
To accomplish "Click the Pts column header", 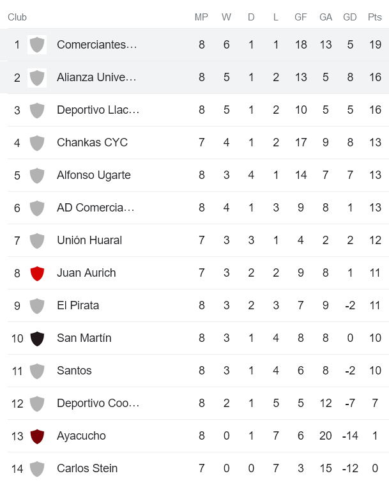I will click(x=375, y=17).
